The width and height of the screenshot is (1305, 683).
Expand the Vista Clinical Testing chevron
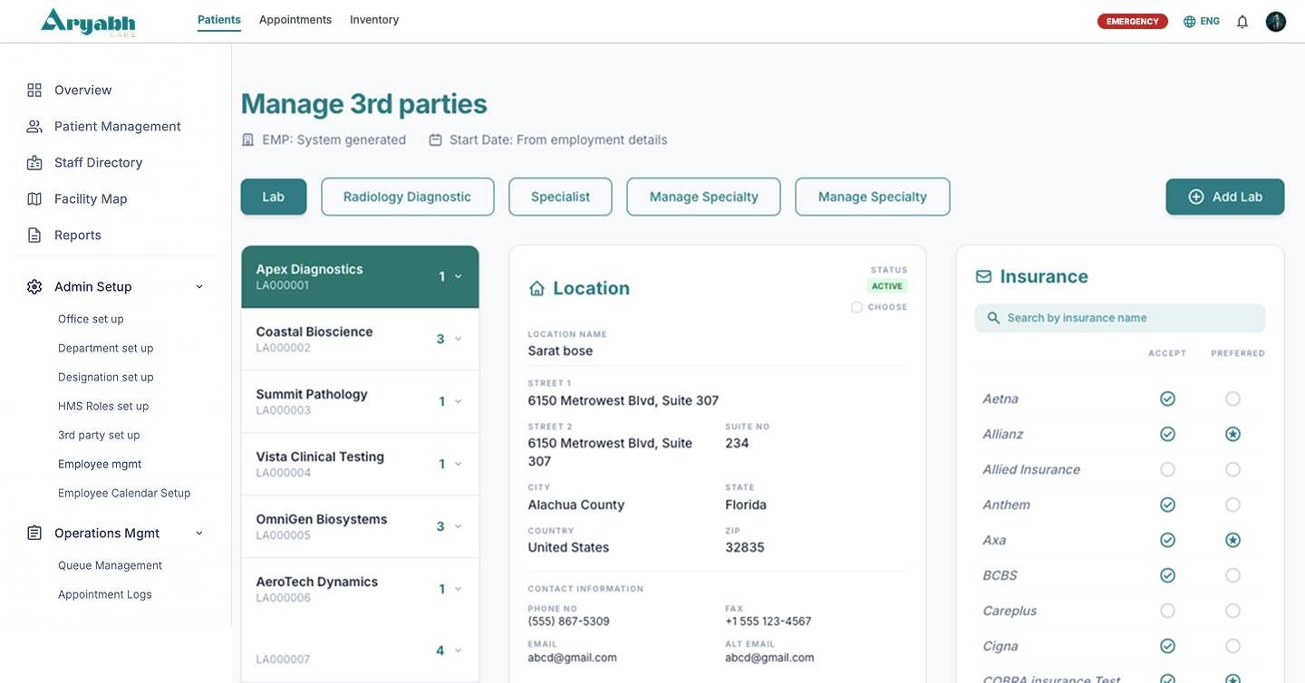[x=458, y=465]
